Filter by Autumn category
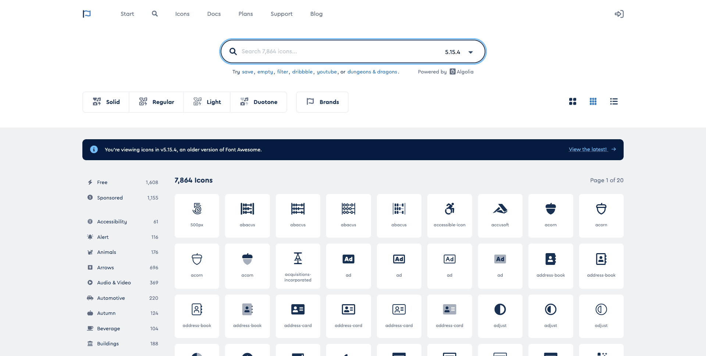Image resolution: width=706 pixels, height=356 pixels. click(x=122, y=313)
